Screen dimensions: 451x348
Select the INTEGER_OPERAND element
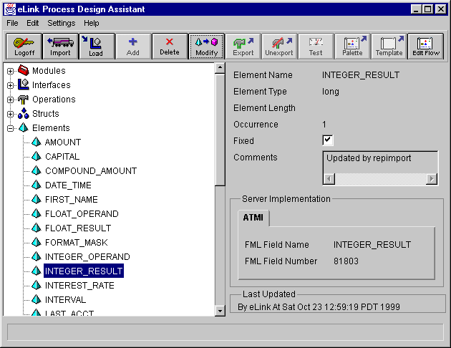coord(87,257)
